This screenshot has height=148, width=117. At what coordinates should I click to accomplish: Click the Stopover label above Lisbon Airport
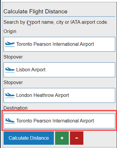[x=13, y=57]
